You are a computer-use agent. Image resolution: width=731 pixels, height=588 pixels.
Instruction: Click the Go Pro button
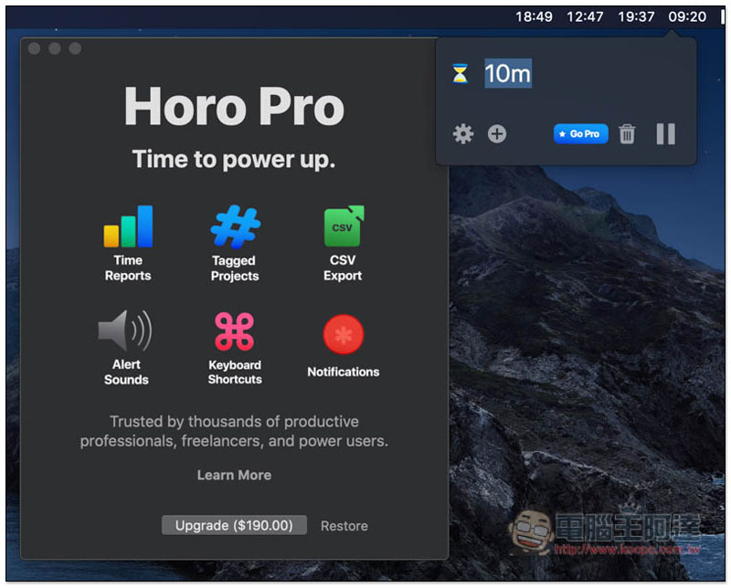(x=580, y=133)
